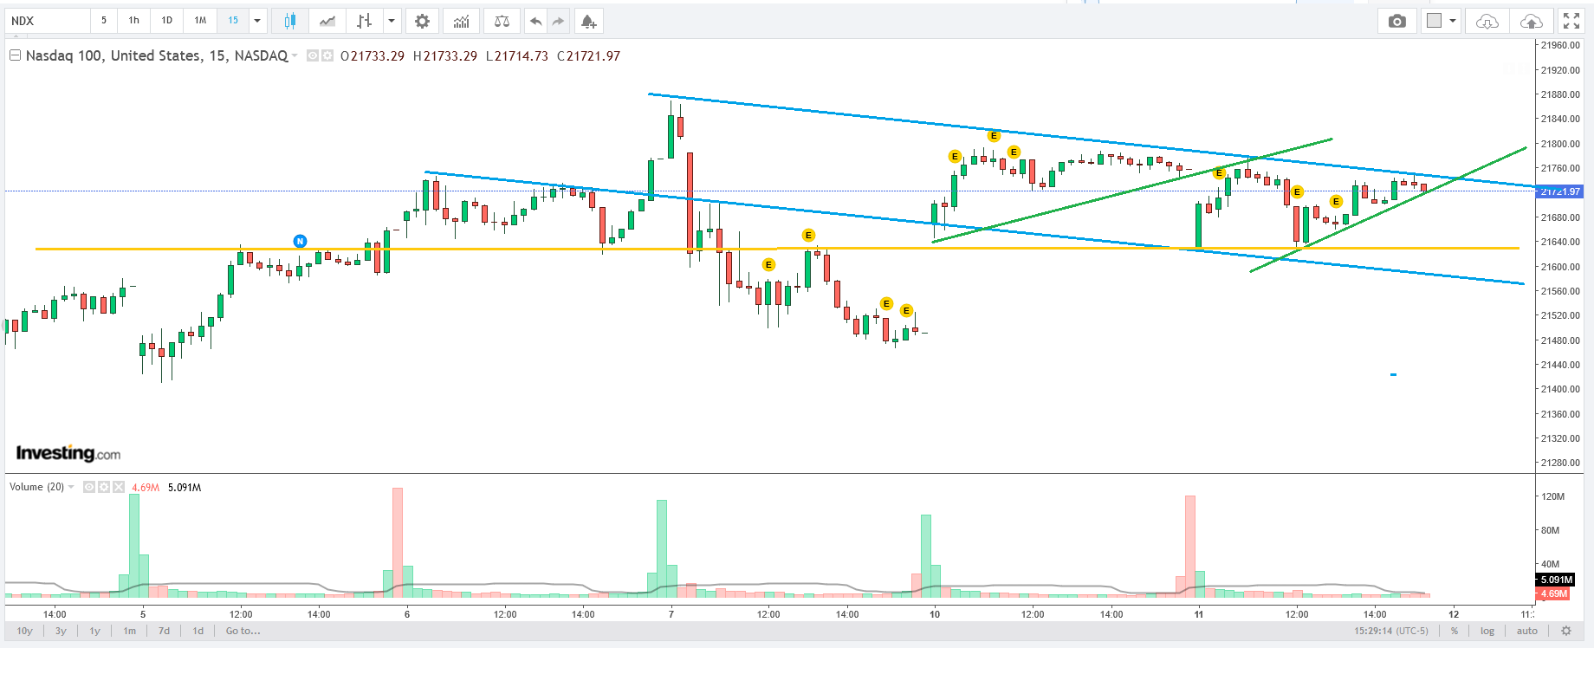Click the Go to... button

pos(243,631)
